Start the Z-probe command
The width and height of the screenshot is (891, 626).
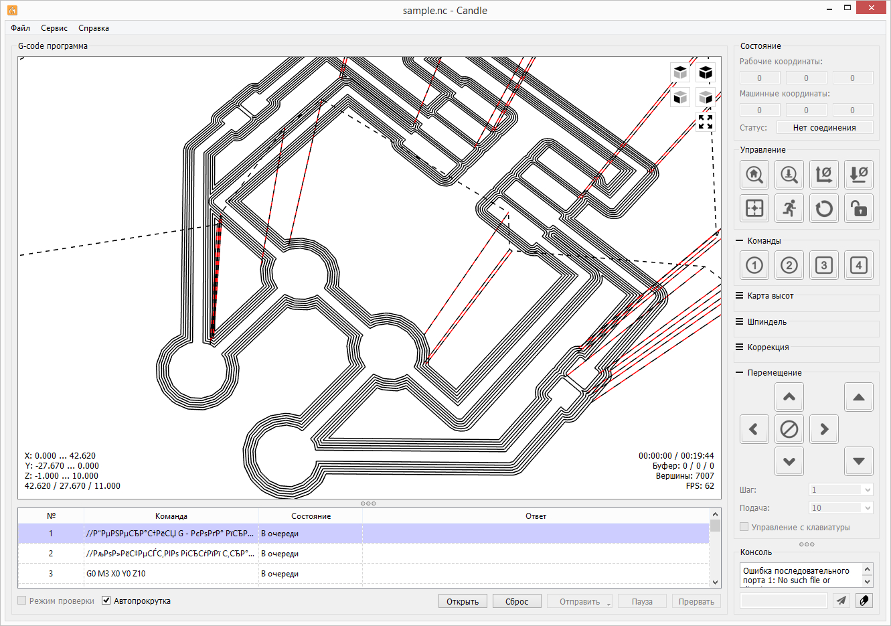point(789,175)
